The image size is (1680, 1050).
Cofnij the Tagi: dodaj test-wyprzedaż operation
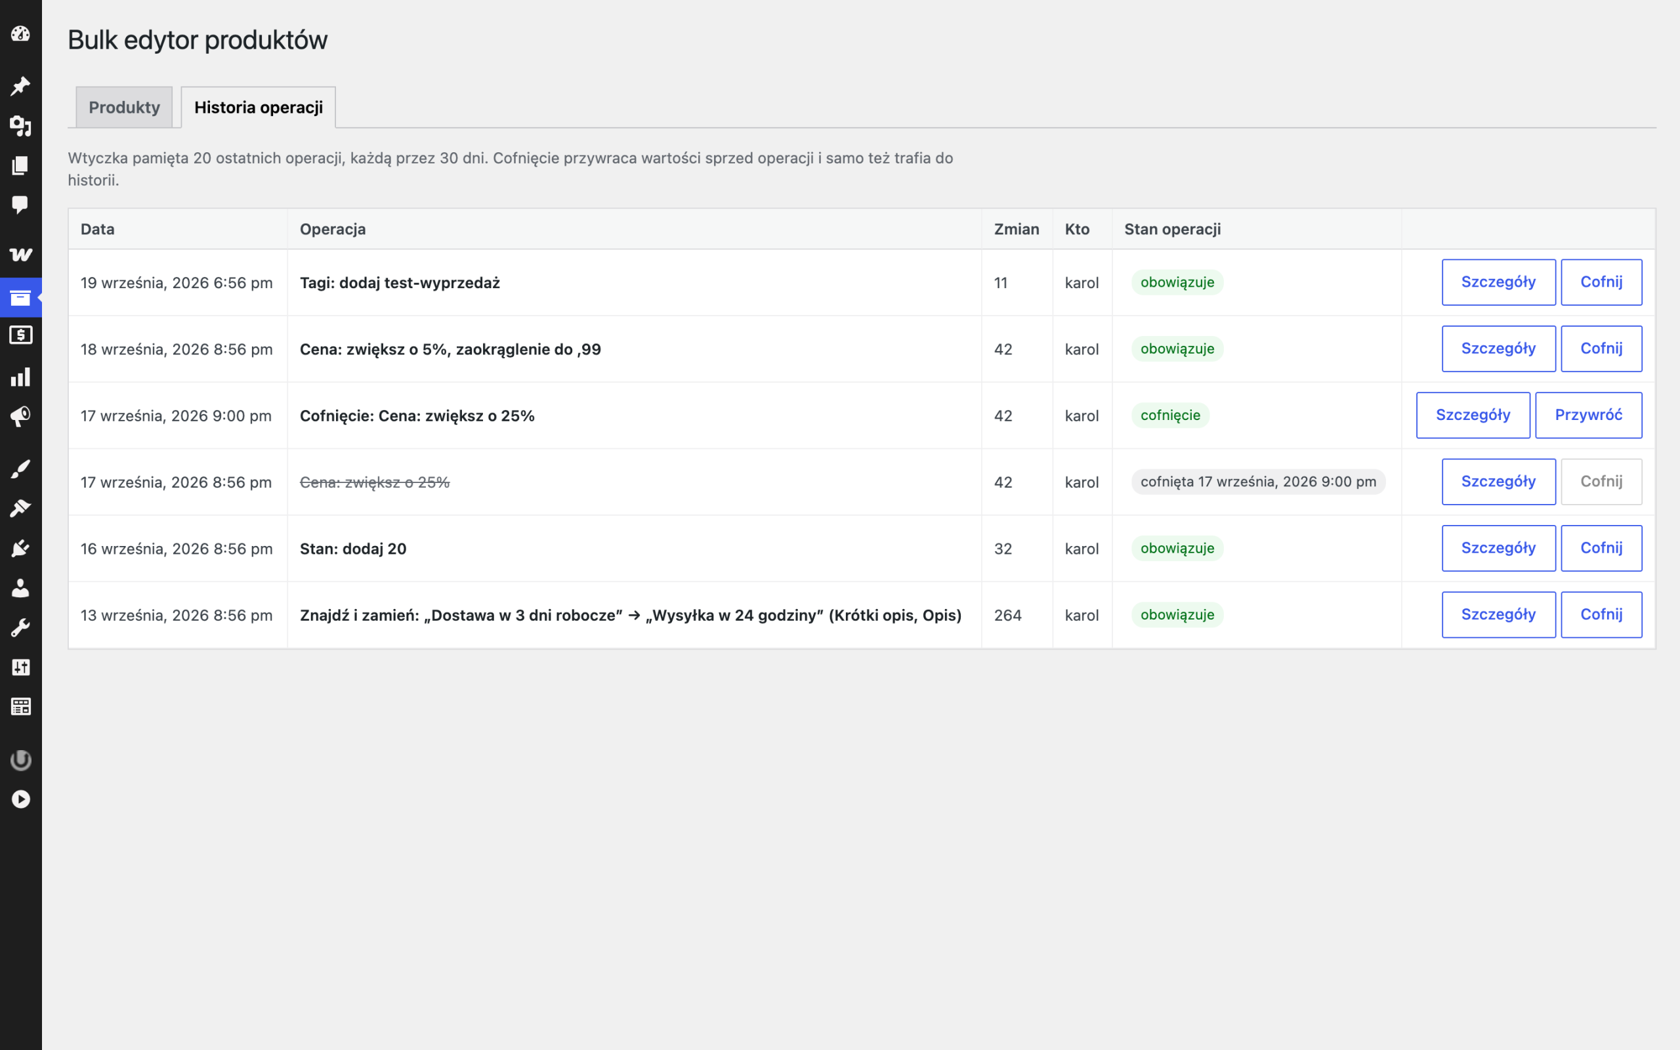[1601, 282]
